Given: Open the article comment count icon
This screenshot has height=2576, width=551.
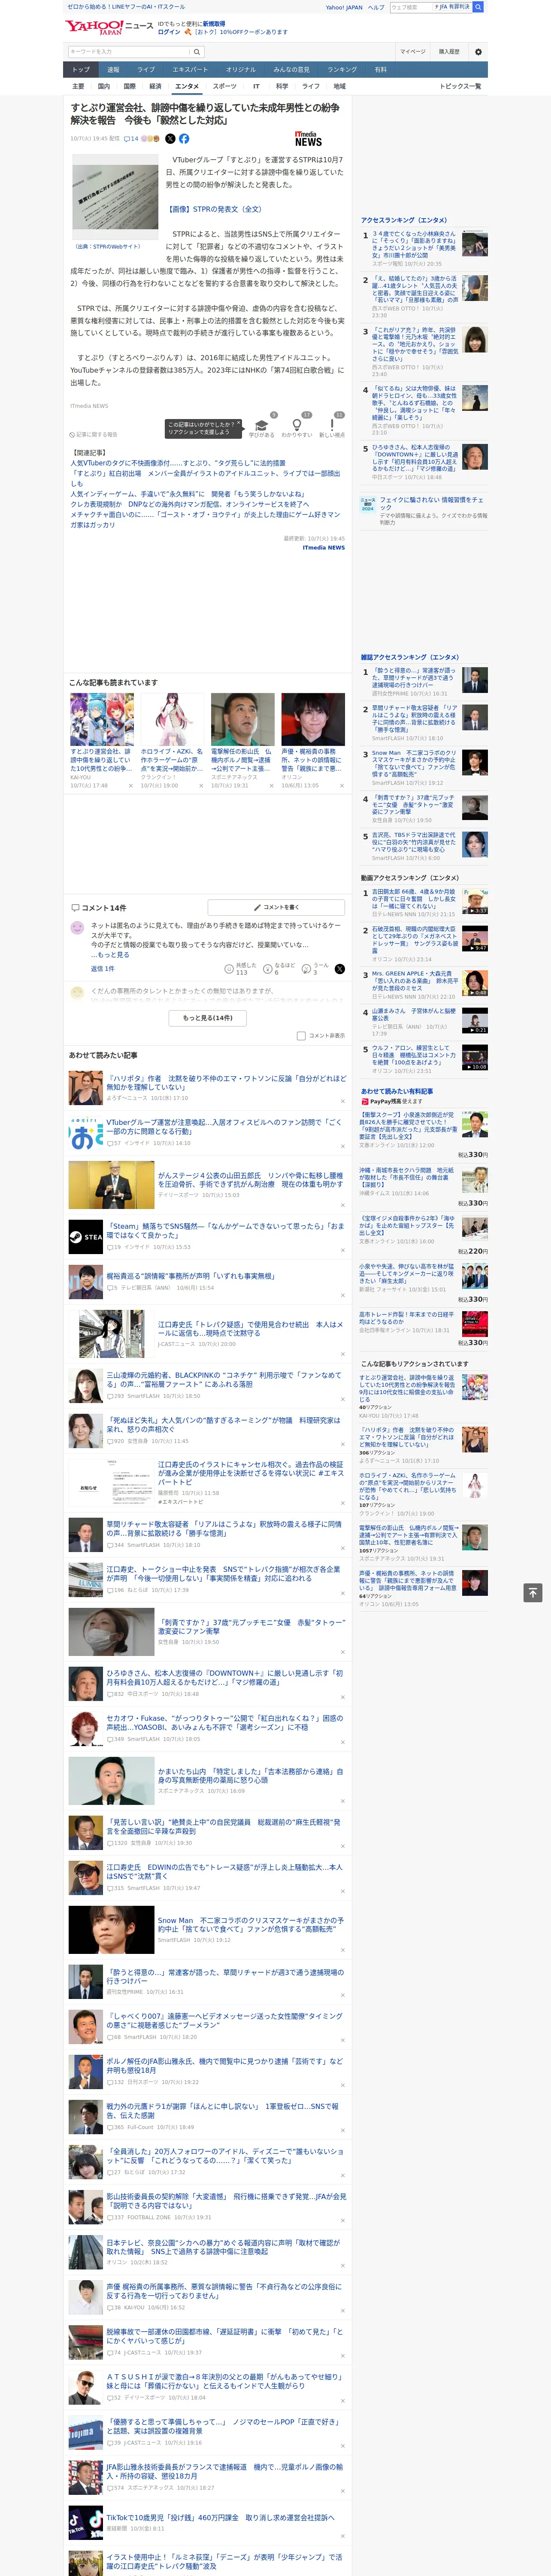Looking at the screenshot, I should 131,139.
